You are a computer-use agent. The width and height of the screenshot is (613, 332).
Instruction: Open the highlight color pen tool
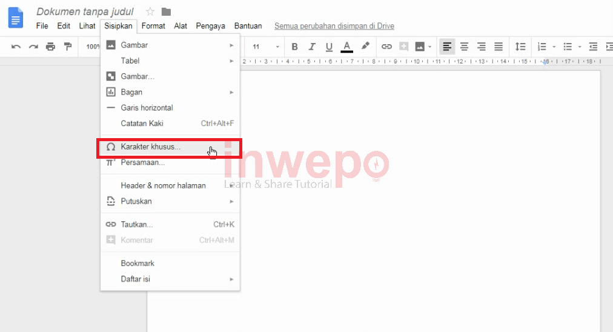[365, 47]
